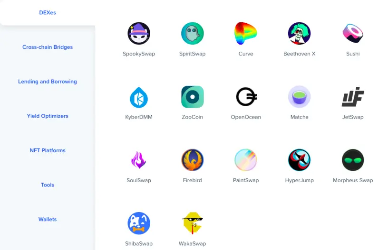The height and width of the screenshot is (250, 378).
Task: Select the blue KyberDMM droplet icon
Action: tap(139, 97)
